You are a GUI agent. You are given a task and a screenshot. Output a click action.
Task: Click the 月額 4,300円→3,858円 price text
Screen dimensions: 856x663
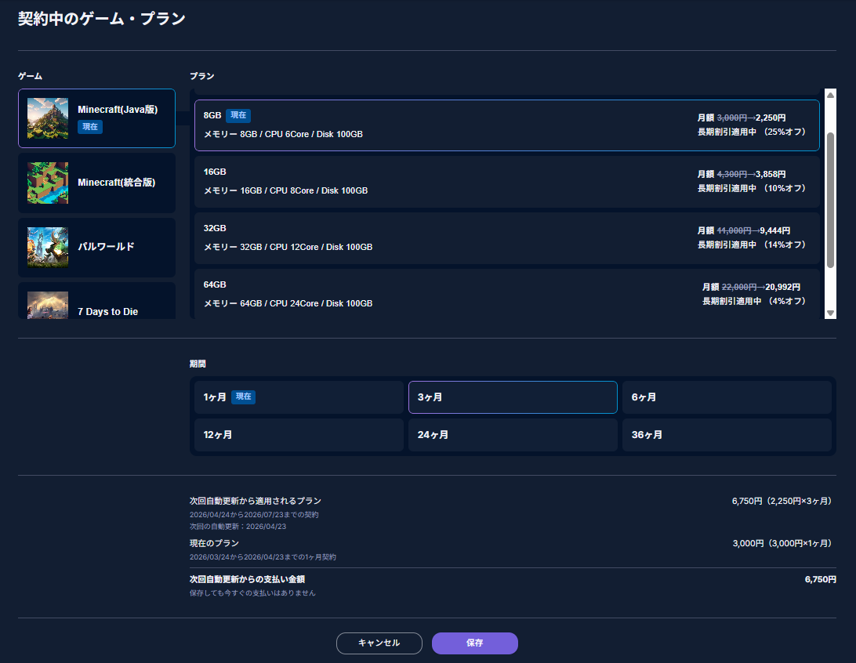741,174
